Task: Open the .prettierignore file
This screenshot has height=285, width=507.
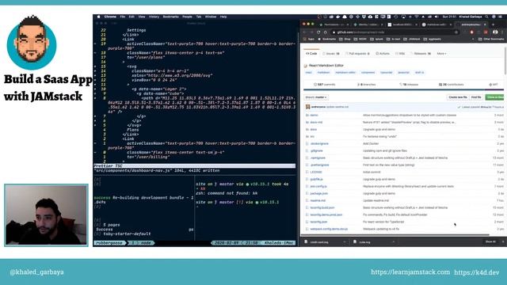Action: [319, 165]
